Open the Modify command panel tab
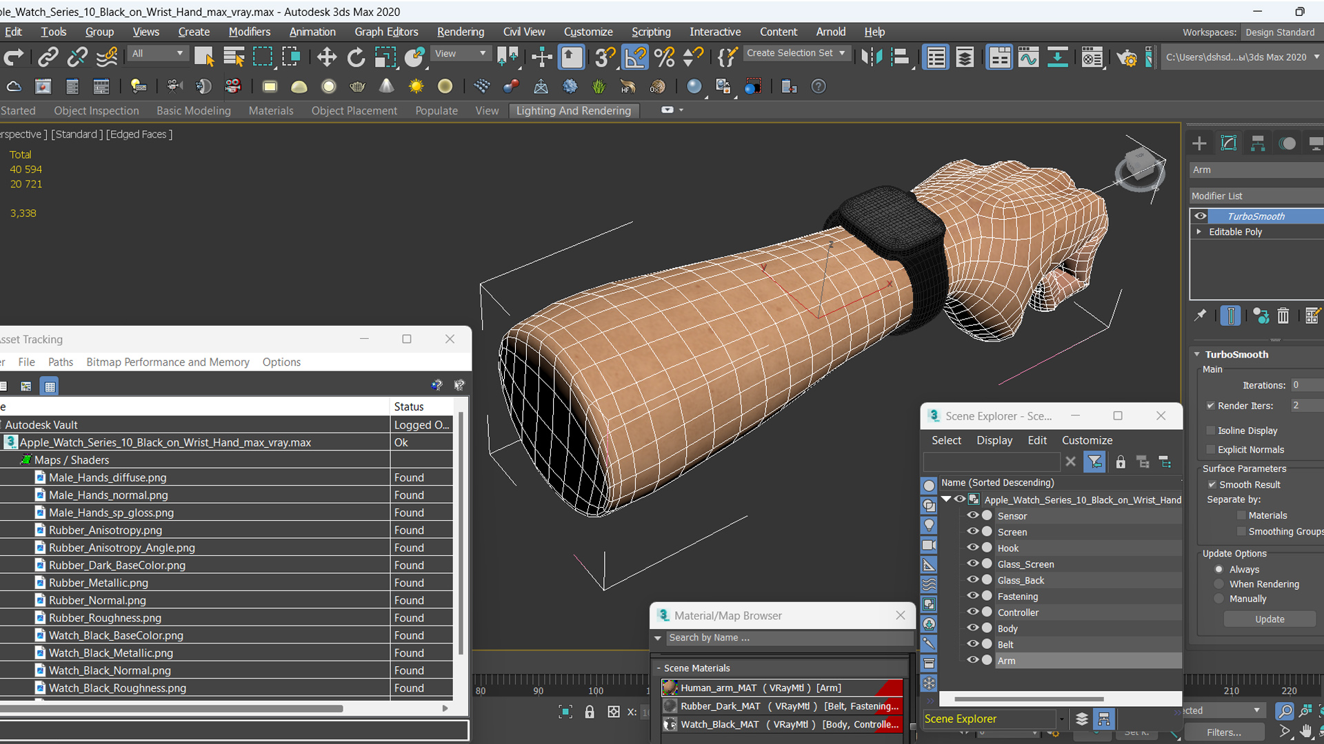This screenshot has height=744, width=1324. click(x=1229, y=143)
